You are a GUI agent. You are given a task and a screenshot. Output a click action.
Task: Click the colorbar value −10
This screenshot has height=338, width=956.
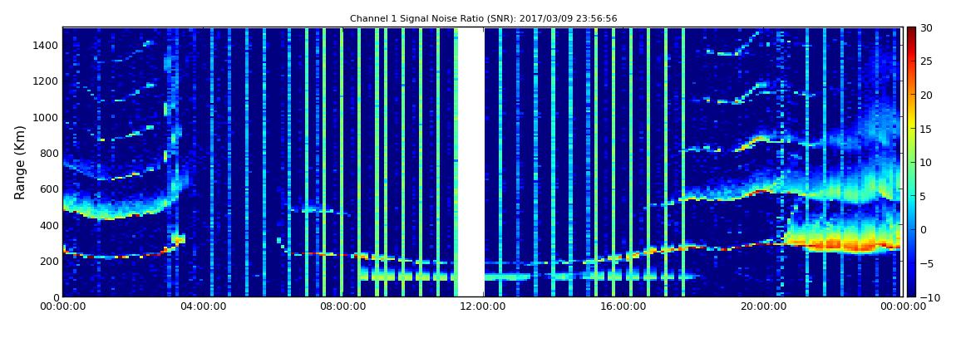coord(928,296)
